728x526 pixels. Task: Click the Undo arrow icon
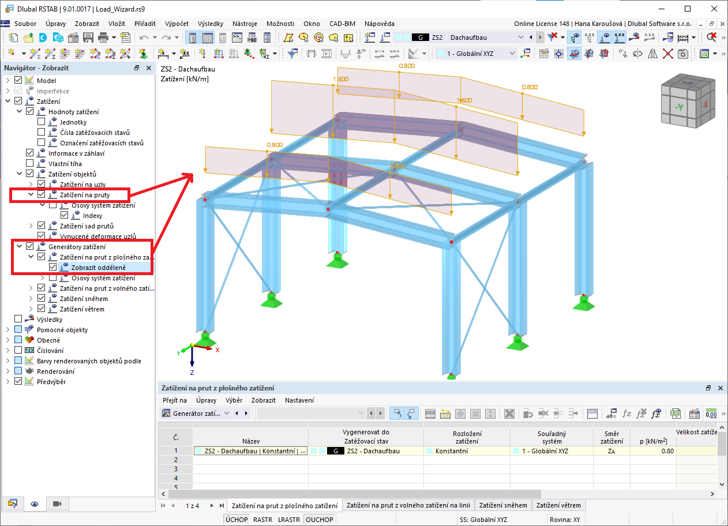pyautogui.click(x=144, y=37)
